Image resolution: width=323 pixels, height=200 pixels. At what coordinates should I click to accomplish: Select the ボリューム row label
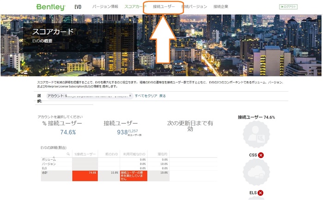[49, 159]
